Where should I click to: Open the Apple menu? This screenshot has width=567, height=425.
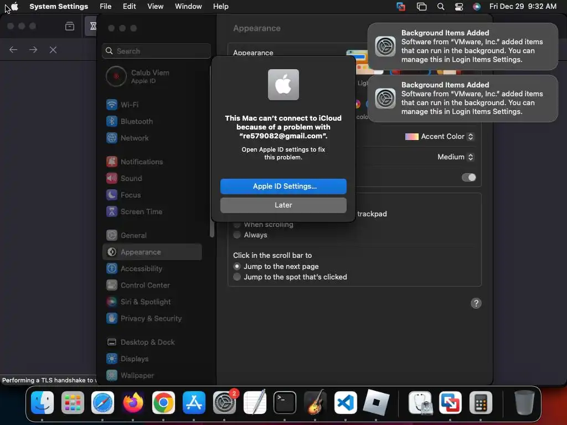14,7
